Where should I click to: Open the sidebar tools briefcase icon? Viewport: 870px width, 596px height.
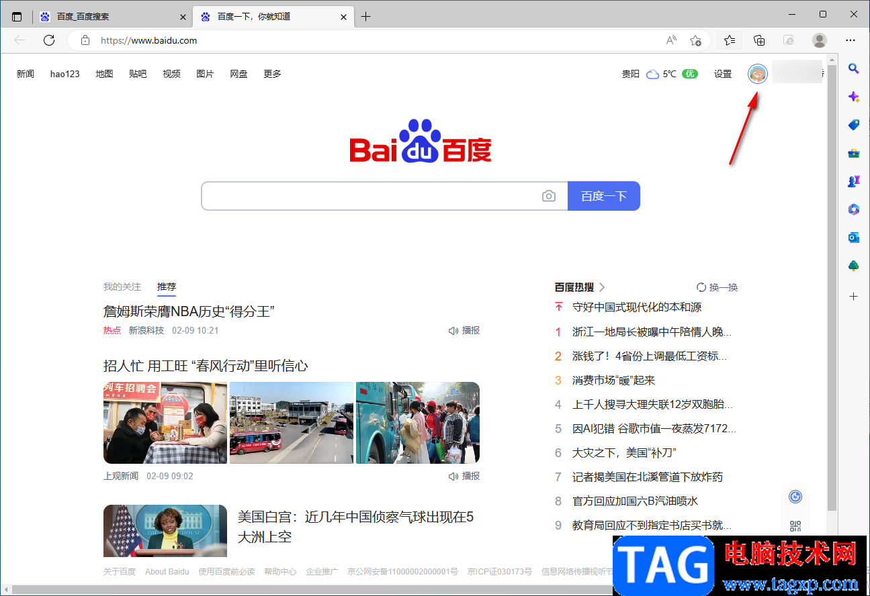point(854,153)
